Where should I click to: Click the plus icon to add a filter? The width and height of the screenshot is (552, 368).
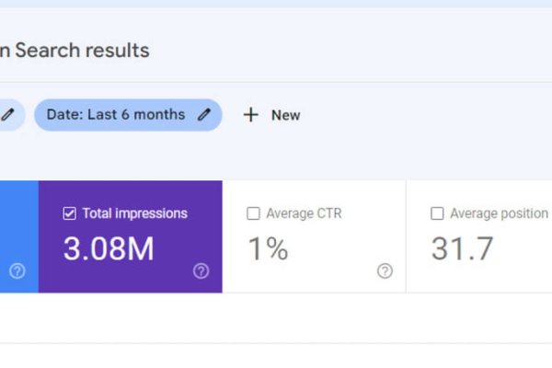click(x=250, y=115)
